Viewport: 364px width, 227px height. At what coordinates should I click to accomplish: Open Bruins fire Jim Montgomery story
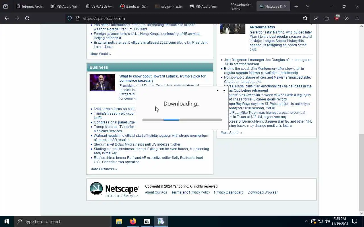(264, 71)
